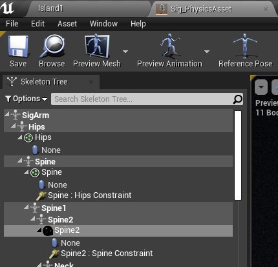Open the Preview Mesh dropdown arrow
278x267 pixels.
(125, 52)
